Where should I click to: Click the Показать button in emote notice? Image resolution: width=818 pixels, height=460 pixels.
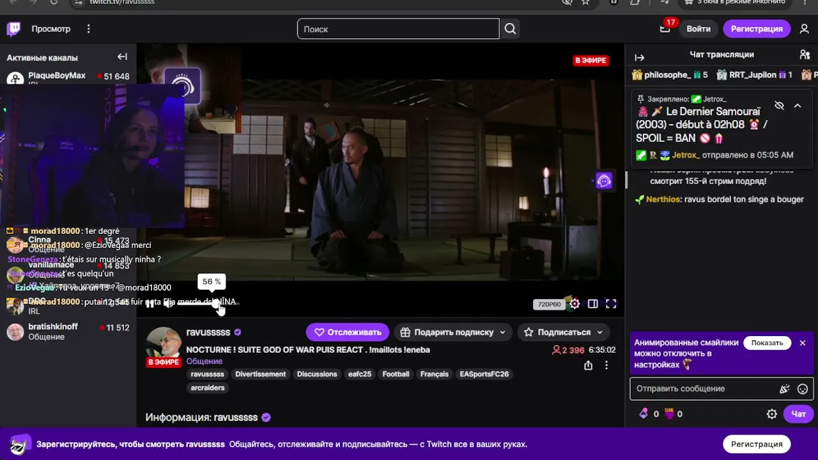point(767,343)
